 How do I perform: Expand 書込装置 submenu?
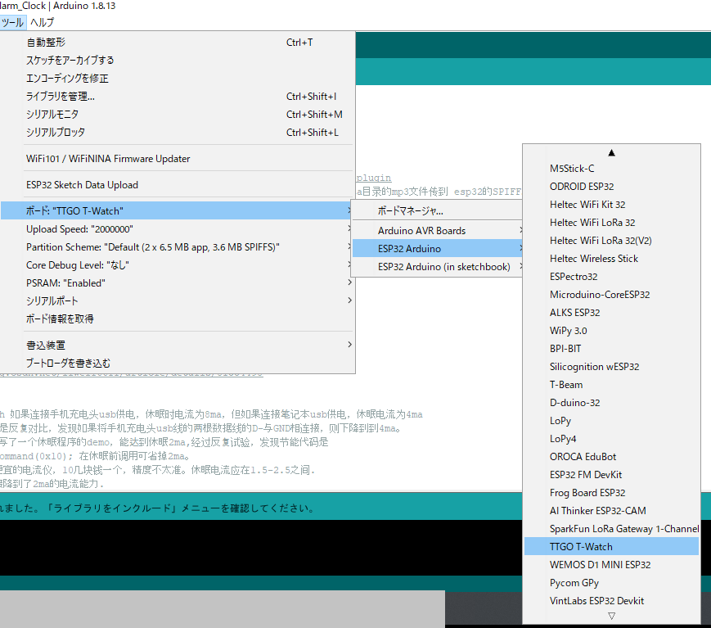tap(178, 346)
